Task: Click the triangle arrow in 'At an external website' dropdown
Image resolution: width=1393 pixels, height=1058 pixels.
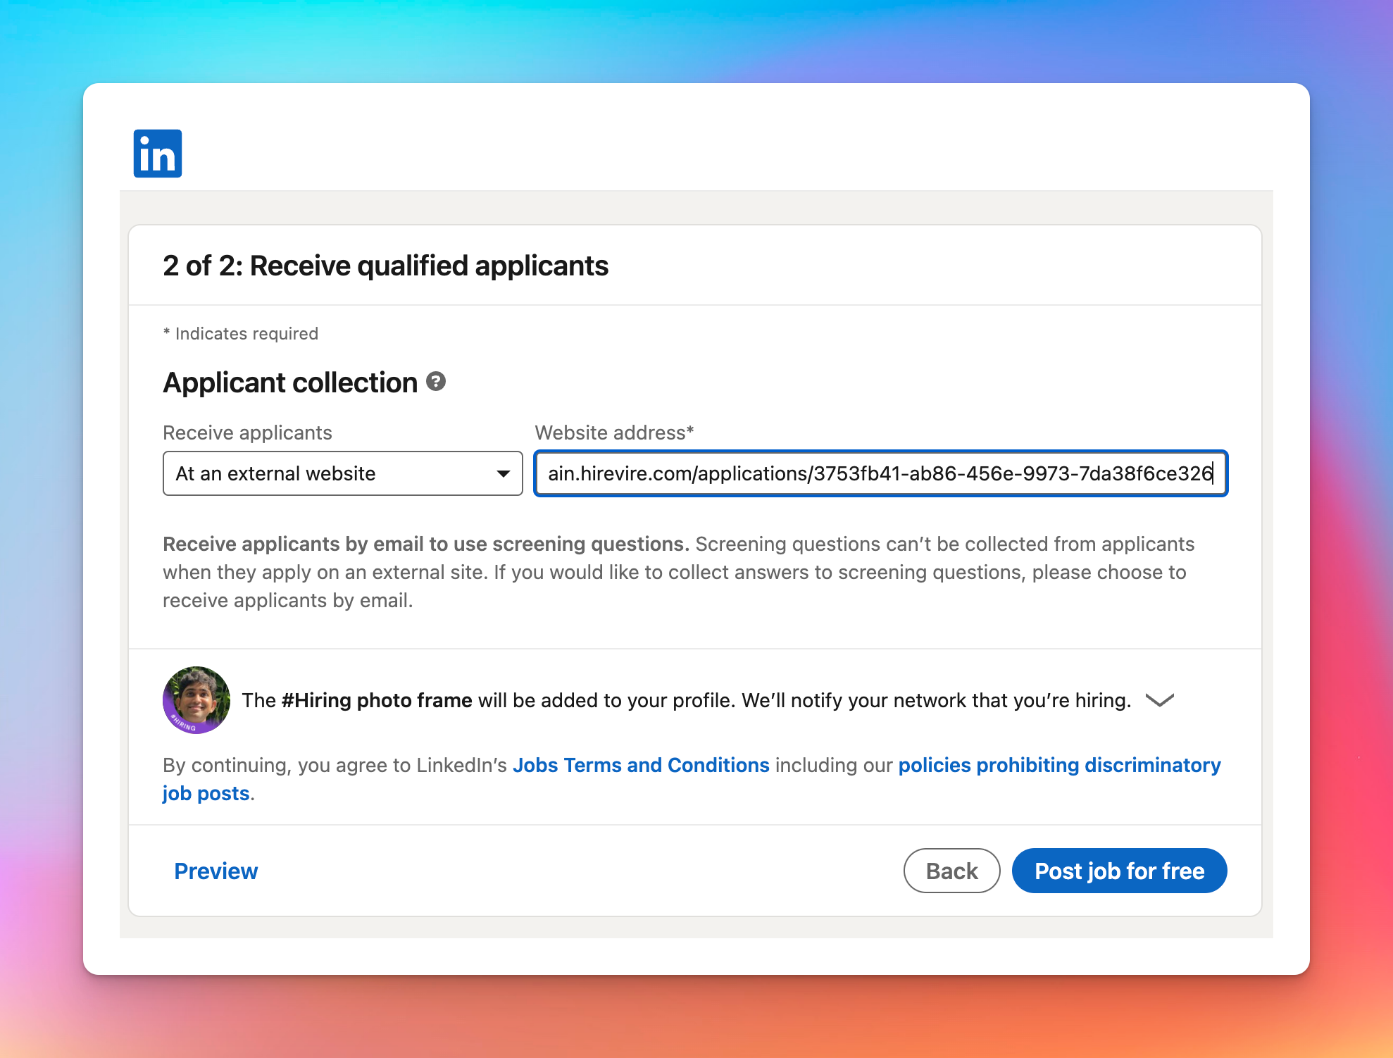Action: pyautogui.click(x=503, y=473)
